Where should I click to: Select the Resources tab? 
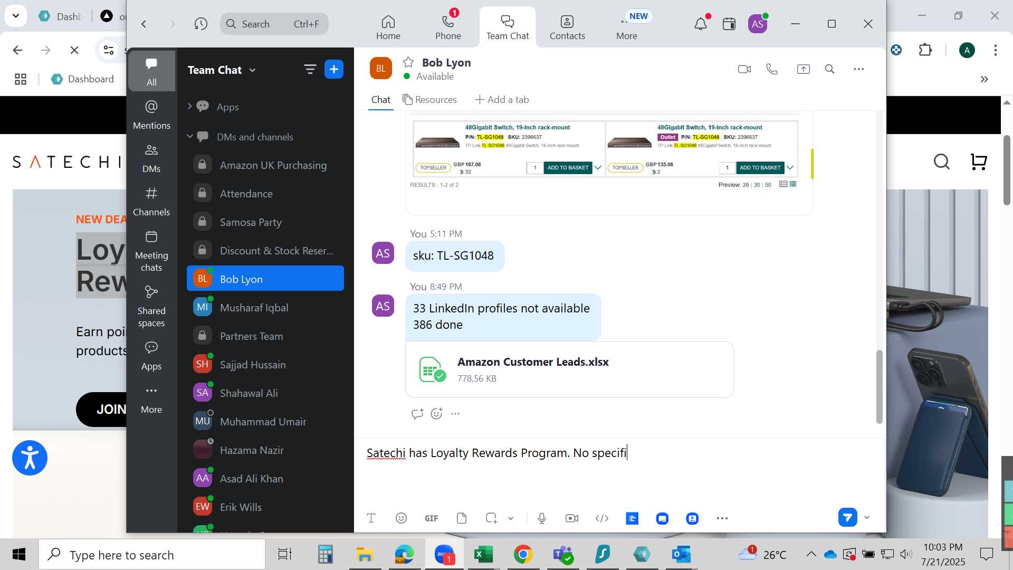pos(429,99)
